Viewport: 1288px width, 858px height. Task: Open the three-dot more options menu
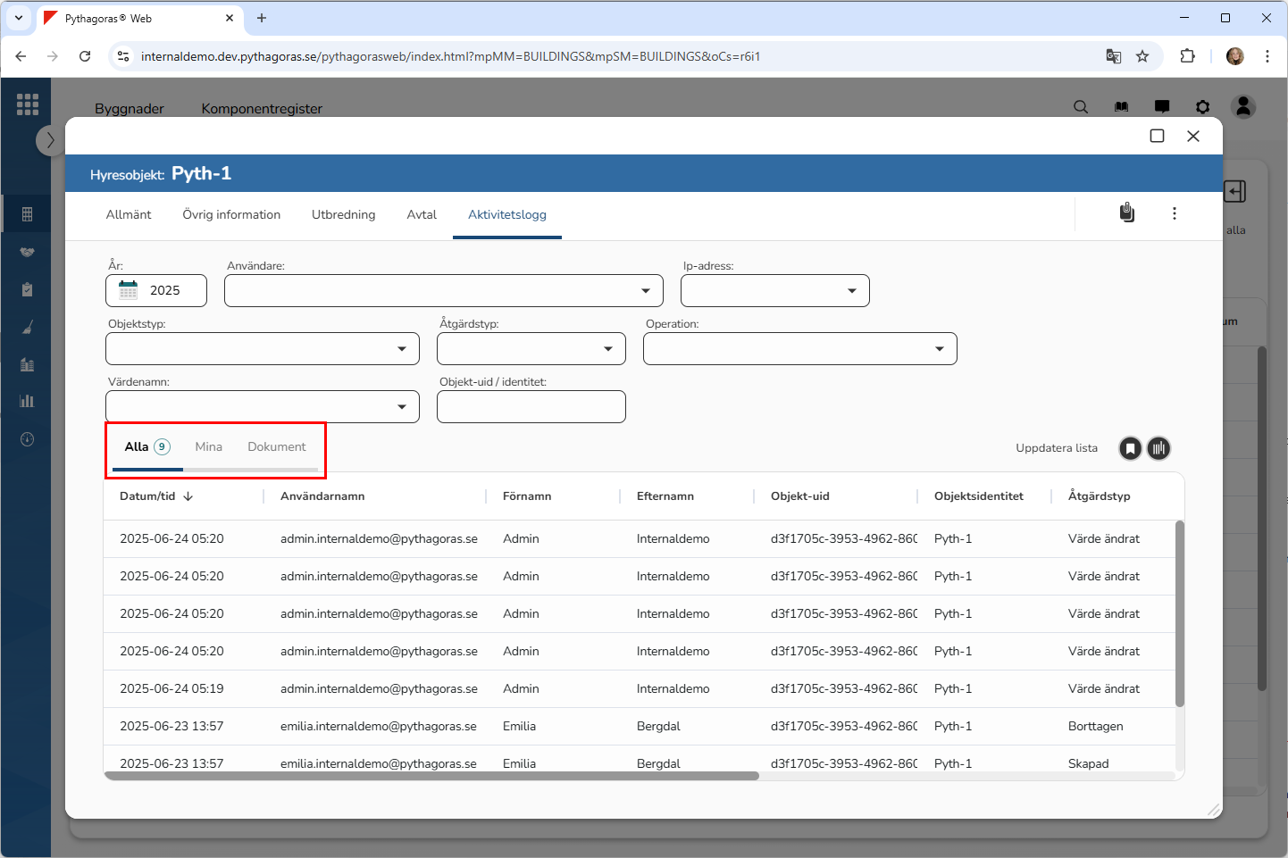tap(1174, 213)
